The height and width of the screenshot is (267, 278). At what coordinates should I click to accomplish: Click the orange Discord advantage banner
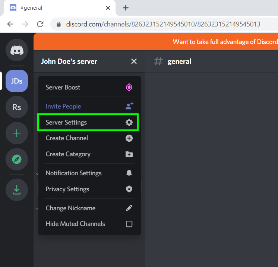coord(156,42)
